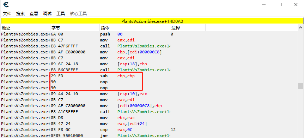Screen dimensions: 304x138
Task: Click the scroll-up arrow of the disassembler
Action: (x=301, y=28)
